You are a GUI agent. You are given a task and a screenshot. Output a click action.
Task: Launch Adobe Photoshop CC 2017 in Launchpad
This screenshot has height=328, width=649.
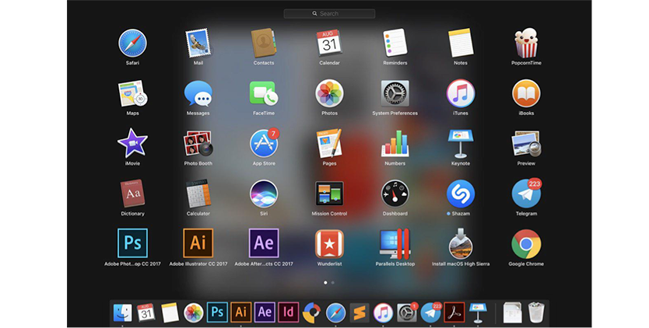(x=132, y=243)
